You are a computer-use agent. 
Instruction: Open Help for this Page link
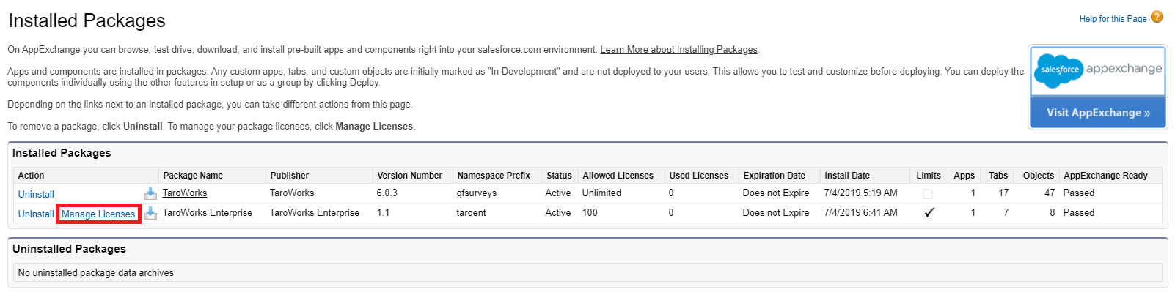pyautogui.click(x=1113, y=19)
